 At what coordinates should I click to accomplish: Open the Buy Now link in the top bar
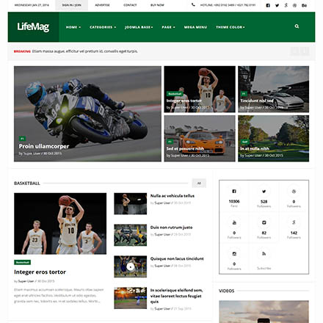(157, 5)
